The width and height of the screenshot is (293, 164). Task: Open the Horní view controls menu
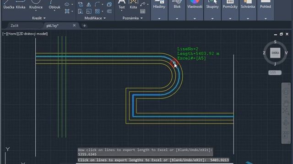[x=12, y=34]
